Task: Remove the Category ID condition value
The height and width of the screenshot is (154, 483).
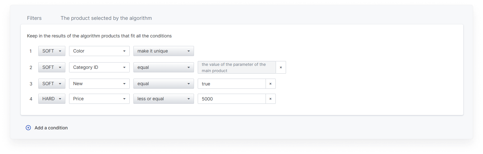Action: (281, 67)
